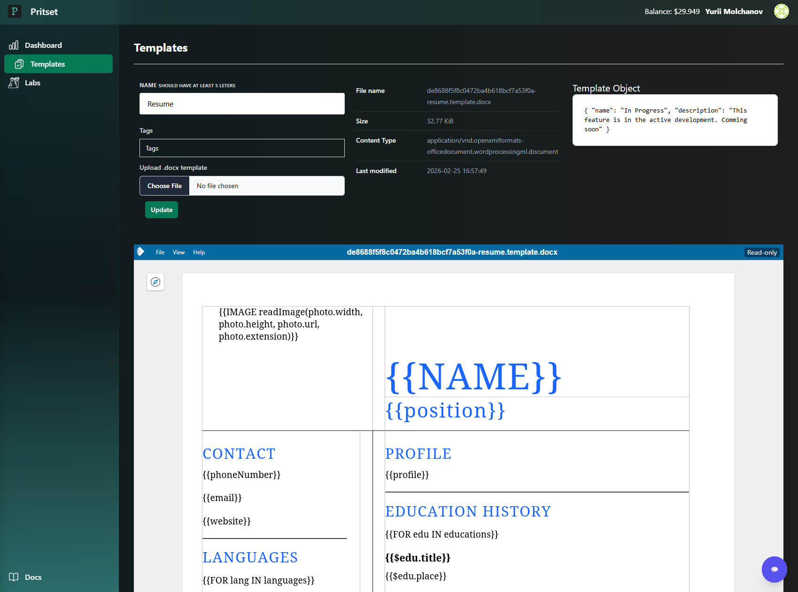Open the Docs book icon
798x592 pixels.
14,577
